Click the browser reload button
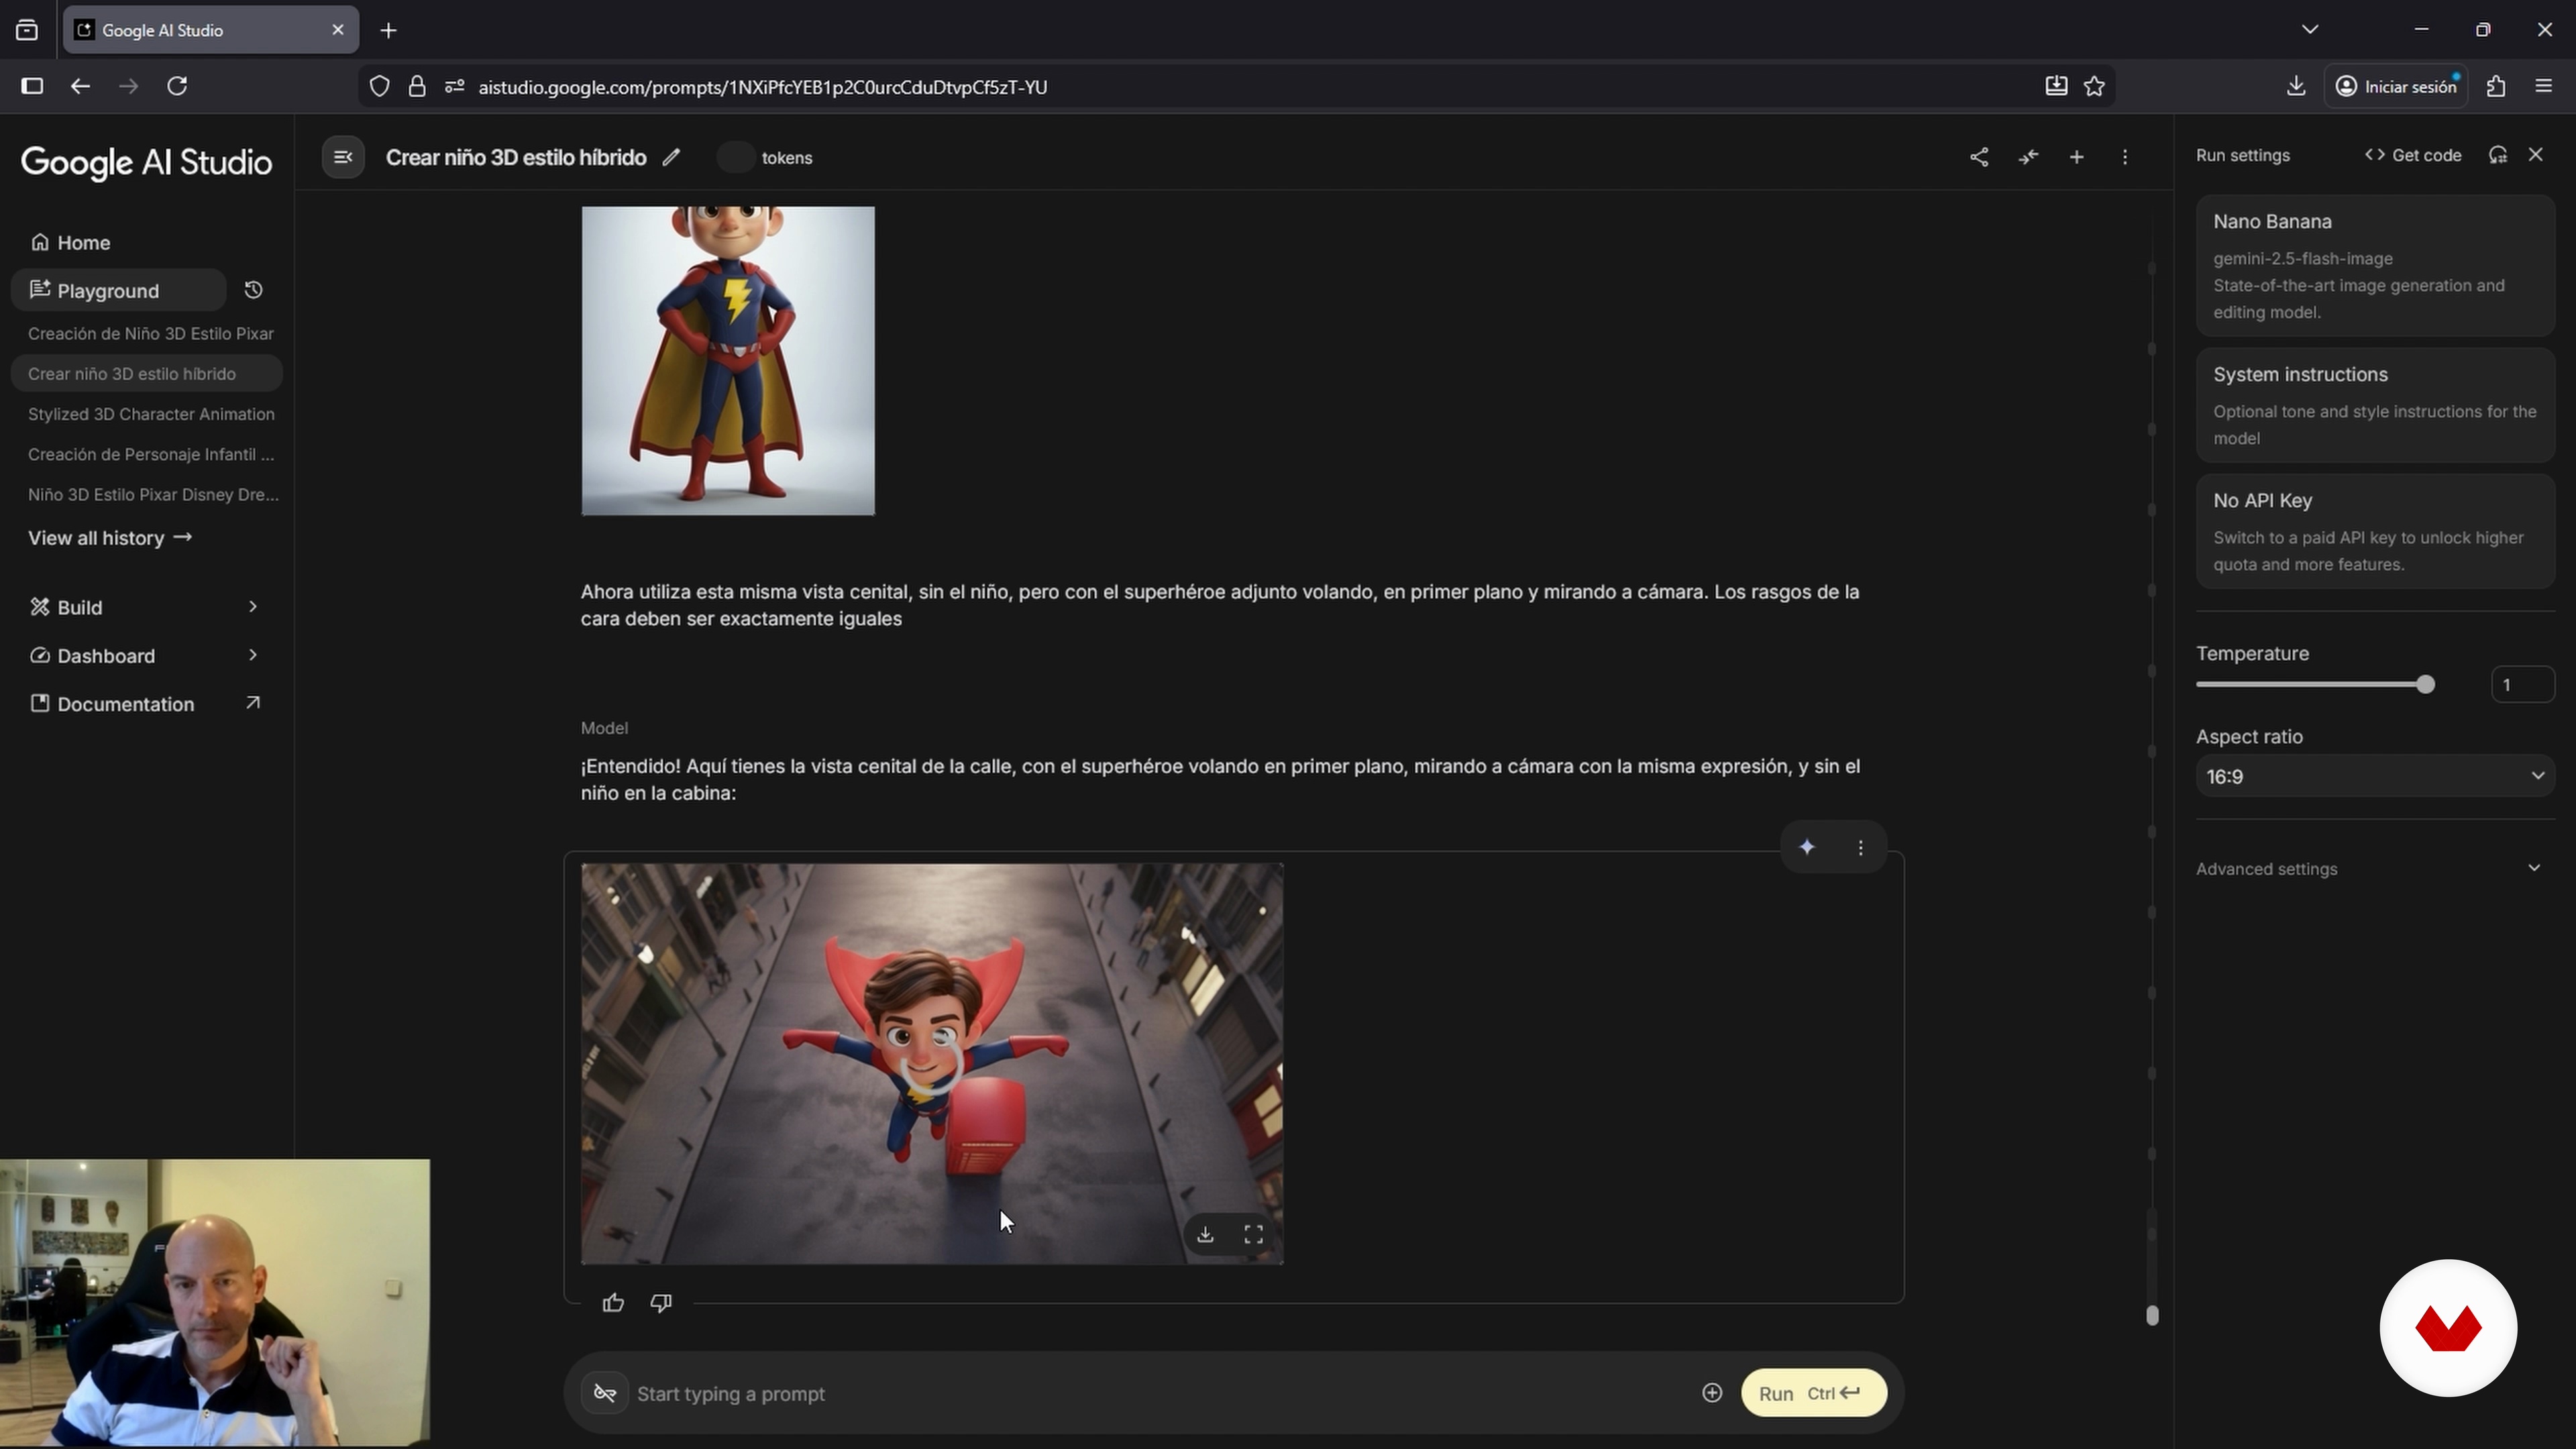This screenshot has width=2576, height=1449. [177, 86]
